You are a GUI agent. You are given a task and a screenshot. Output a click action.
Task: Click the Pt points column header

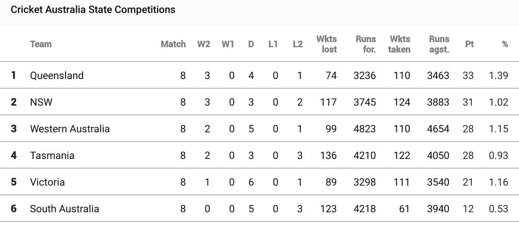469,44
